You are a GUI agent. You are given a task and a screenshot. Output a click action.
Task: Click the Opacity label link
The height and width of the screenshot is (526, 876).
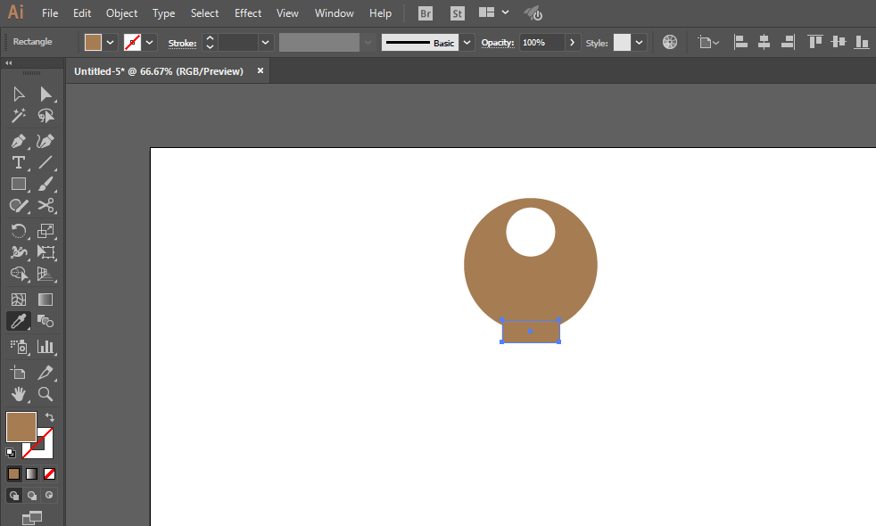498,43
